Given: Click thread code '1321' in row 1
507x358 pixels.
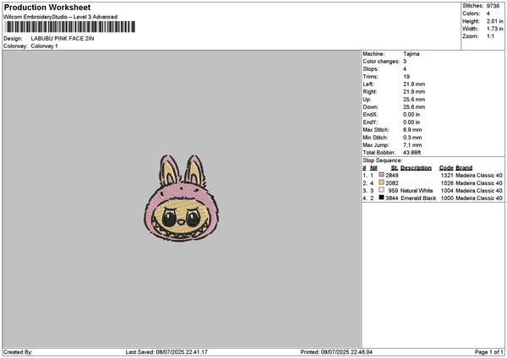Looking at the screenshot, I should (x=447, y=176).
